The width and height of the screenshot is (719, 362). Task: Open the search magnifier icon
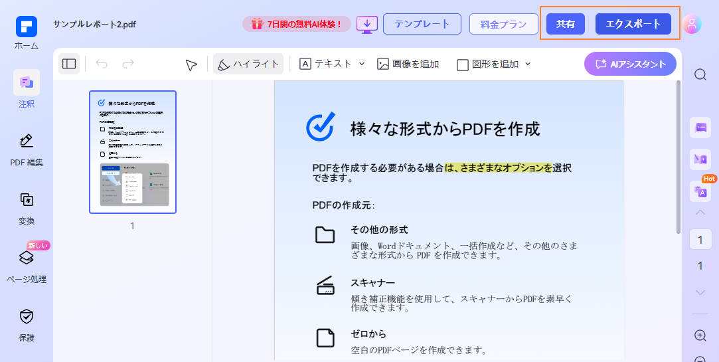click(x=700, y=74)
